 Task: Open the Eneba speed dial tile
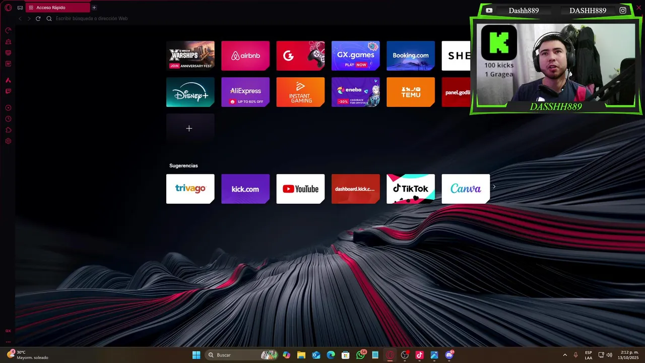pos(356,92)
